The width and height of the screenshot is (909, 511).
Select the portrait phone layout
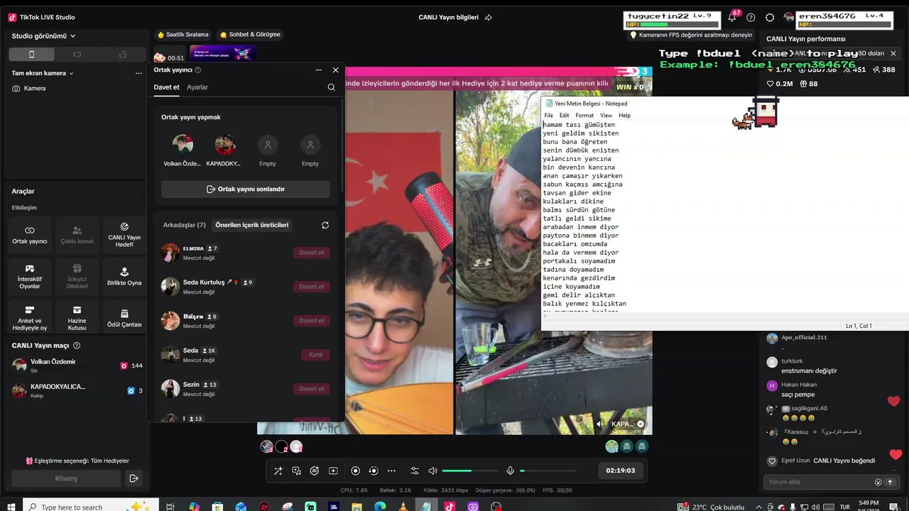31,54
